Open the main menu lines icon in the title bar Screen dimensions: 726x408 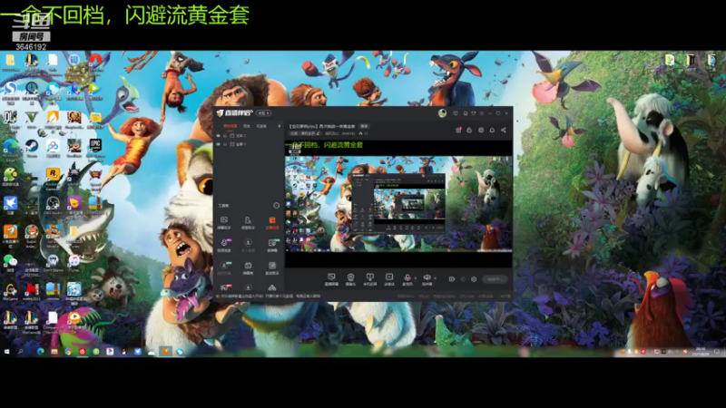[x=482, y=112]
